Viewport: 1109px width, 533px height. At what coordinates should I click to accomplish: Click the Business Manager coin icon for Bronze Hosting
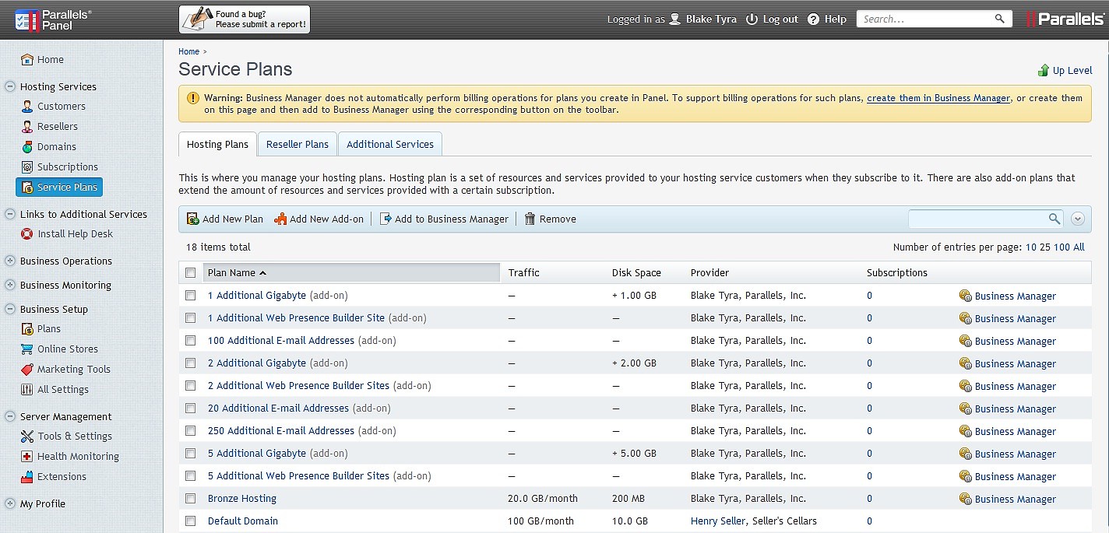(x=966, y=498)
